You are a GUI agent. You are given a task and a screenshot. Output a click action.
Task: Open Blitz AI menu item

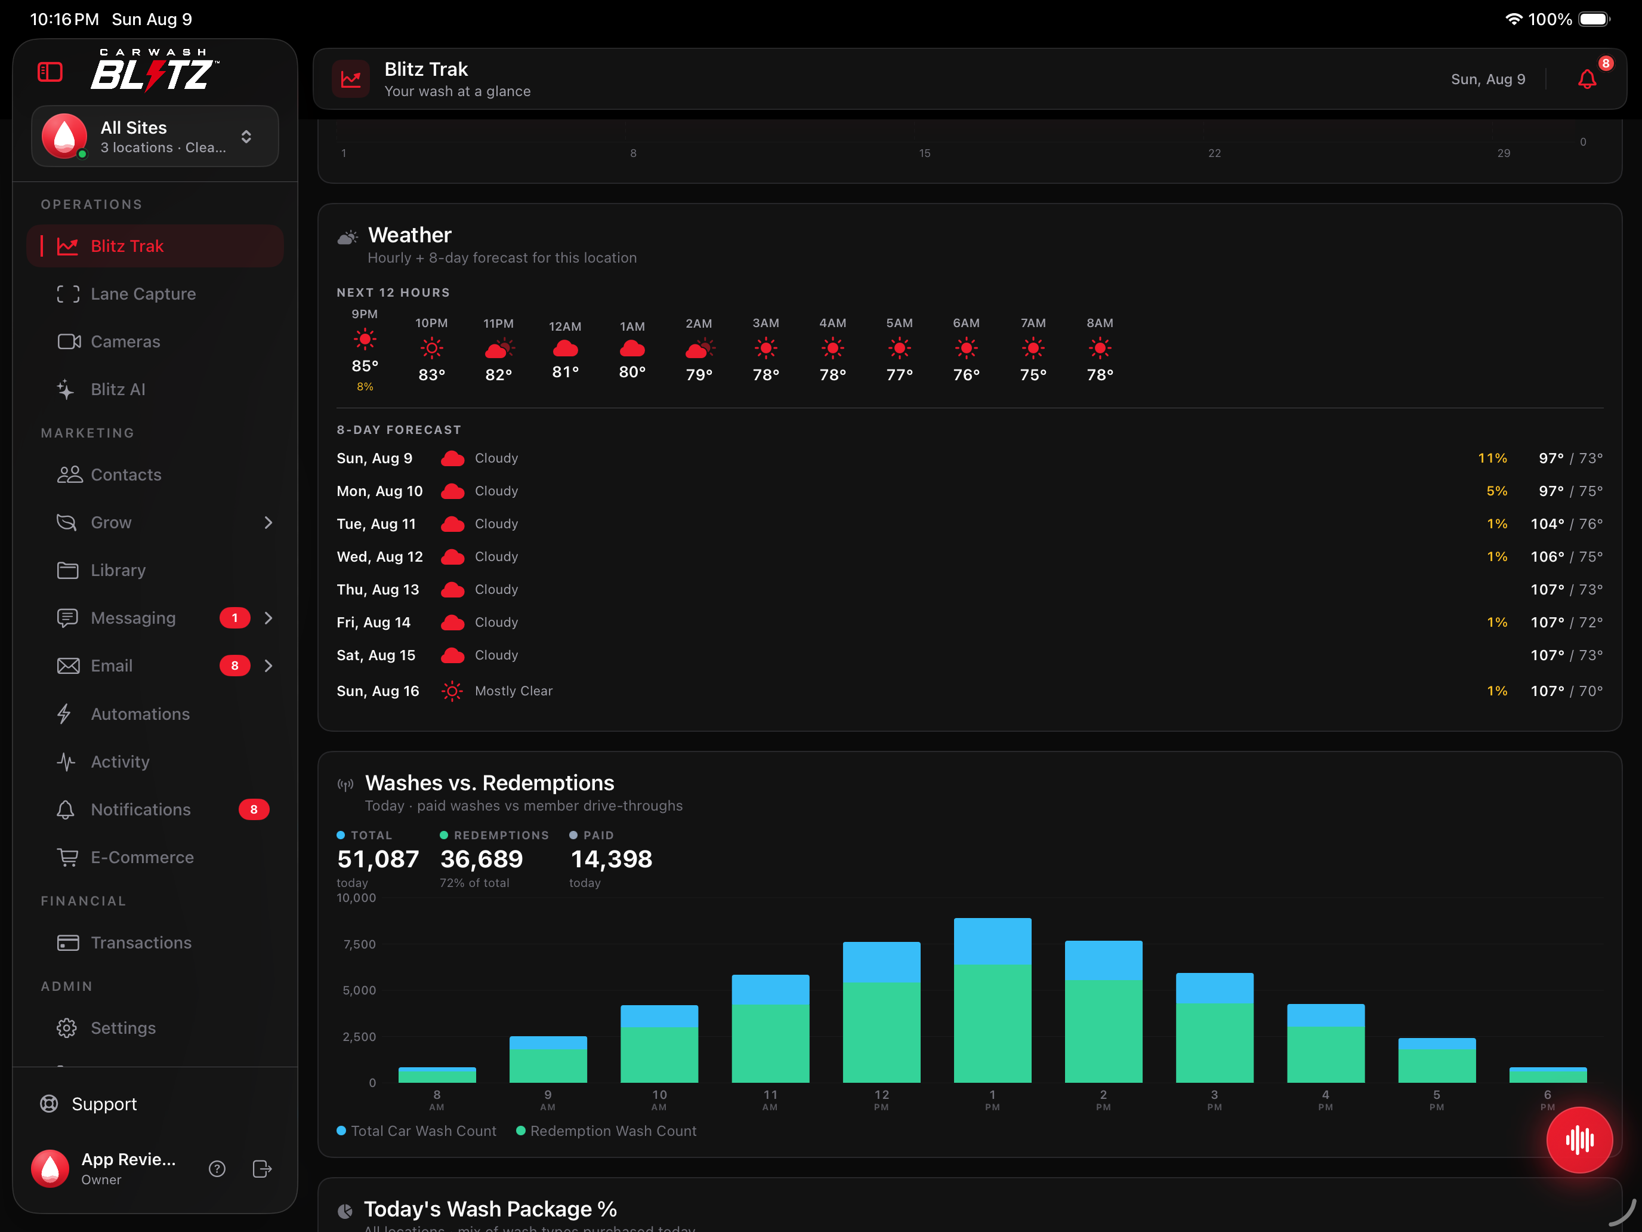point(155,389)
